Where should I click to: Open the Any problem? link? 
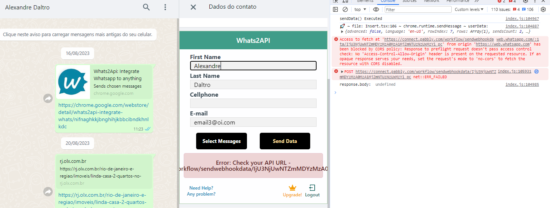tap(201, 194)
